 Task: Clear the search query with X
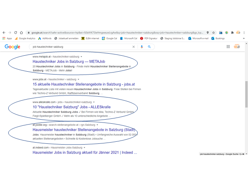point(134,47)
